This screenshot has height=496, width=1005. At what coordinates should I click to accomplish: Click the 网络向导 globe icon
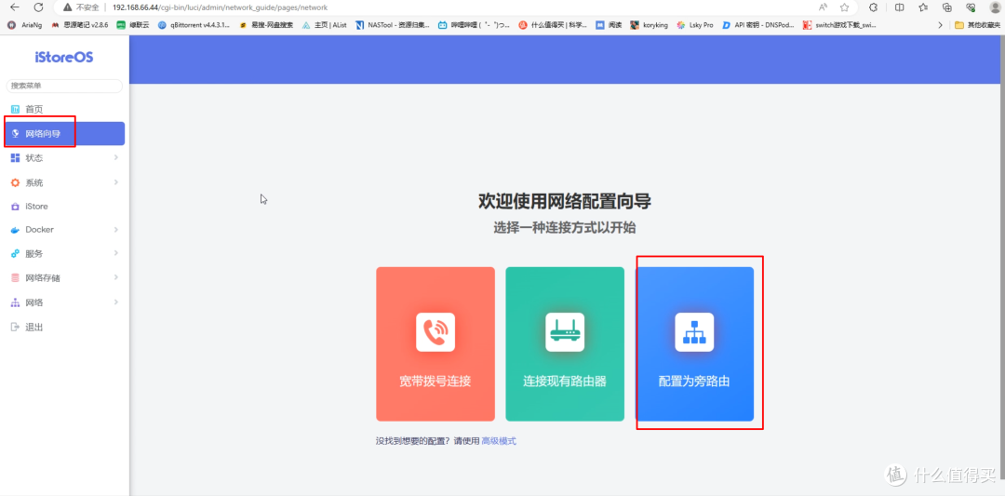[x=16, y=134]
